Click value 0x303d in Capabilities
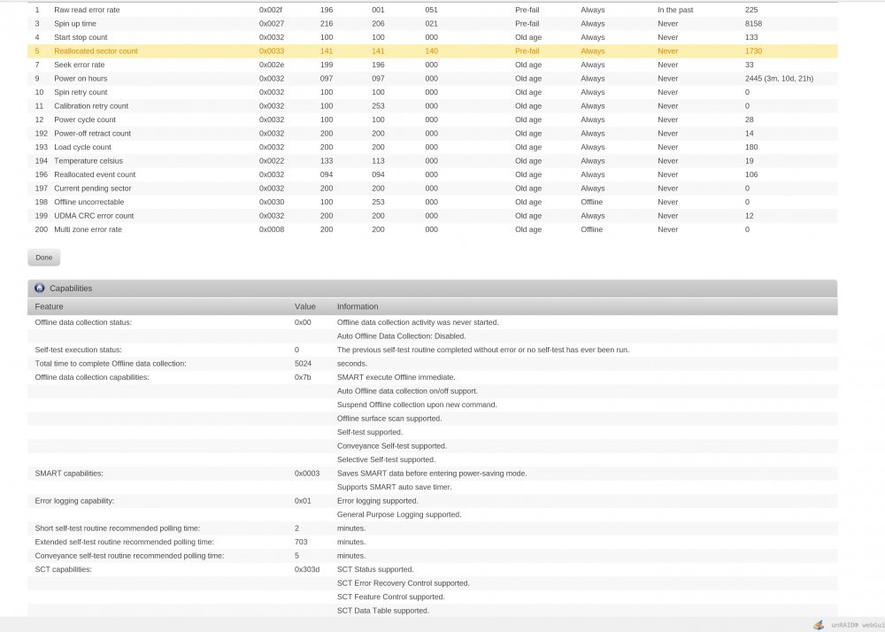885x632 pixels. click(307, 569)
